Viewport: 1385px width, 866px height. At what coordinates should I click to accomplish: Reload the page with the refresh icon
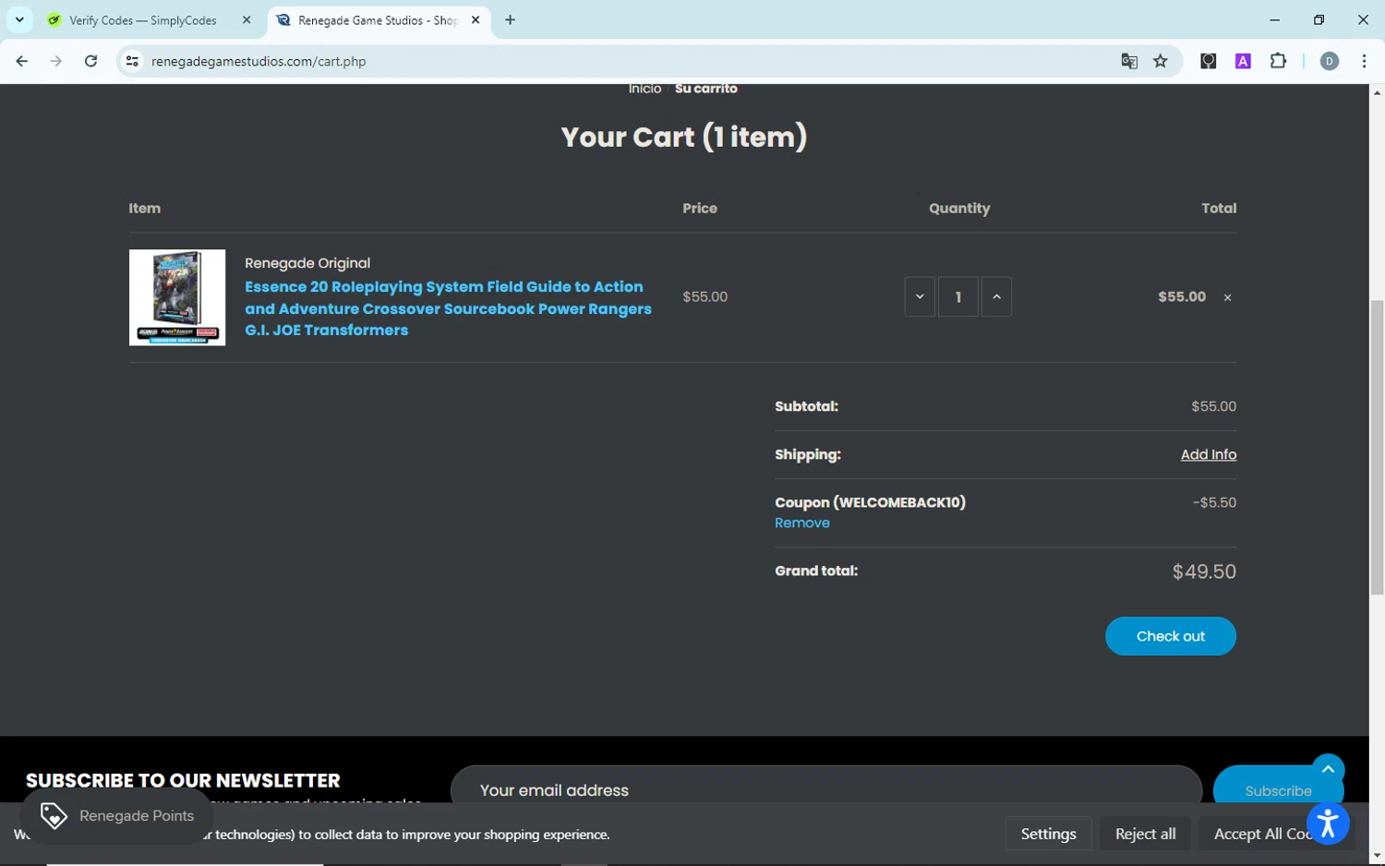tap(90, 61)
